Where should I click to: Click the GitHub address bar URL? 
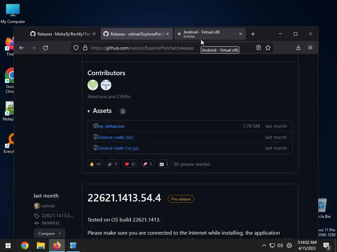142,48
